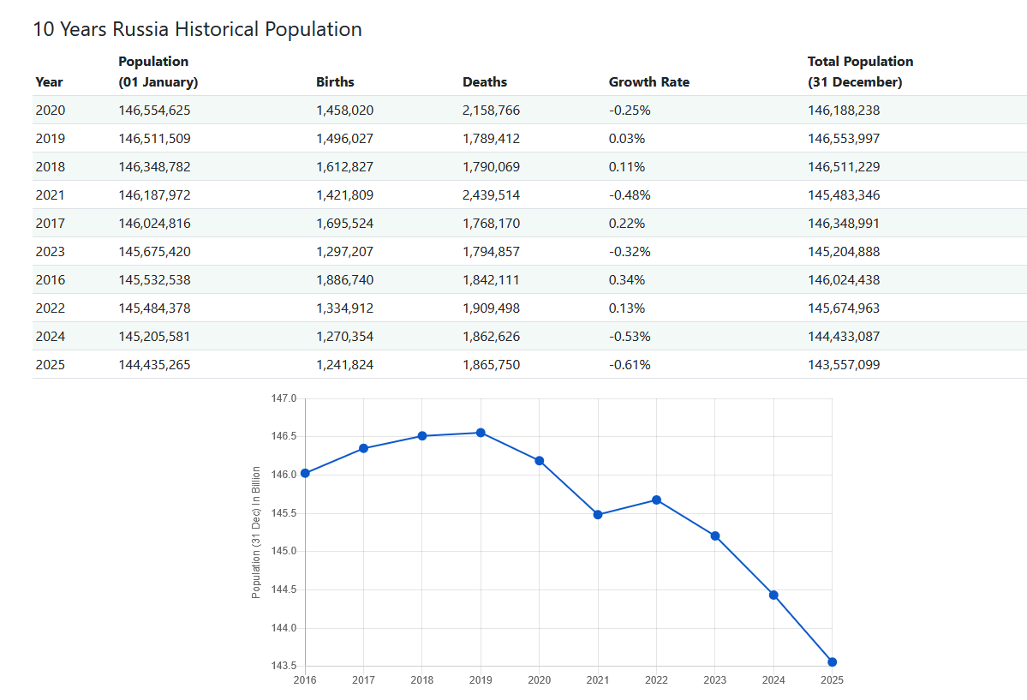This screenshot has width=1027, height=700.
Task: Click the 2023 data point on chart
Action: pos(715,536)
